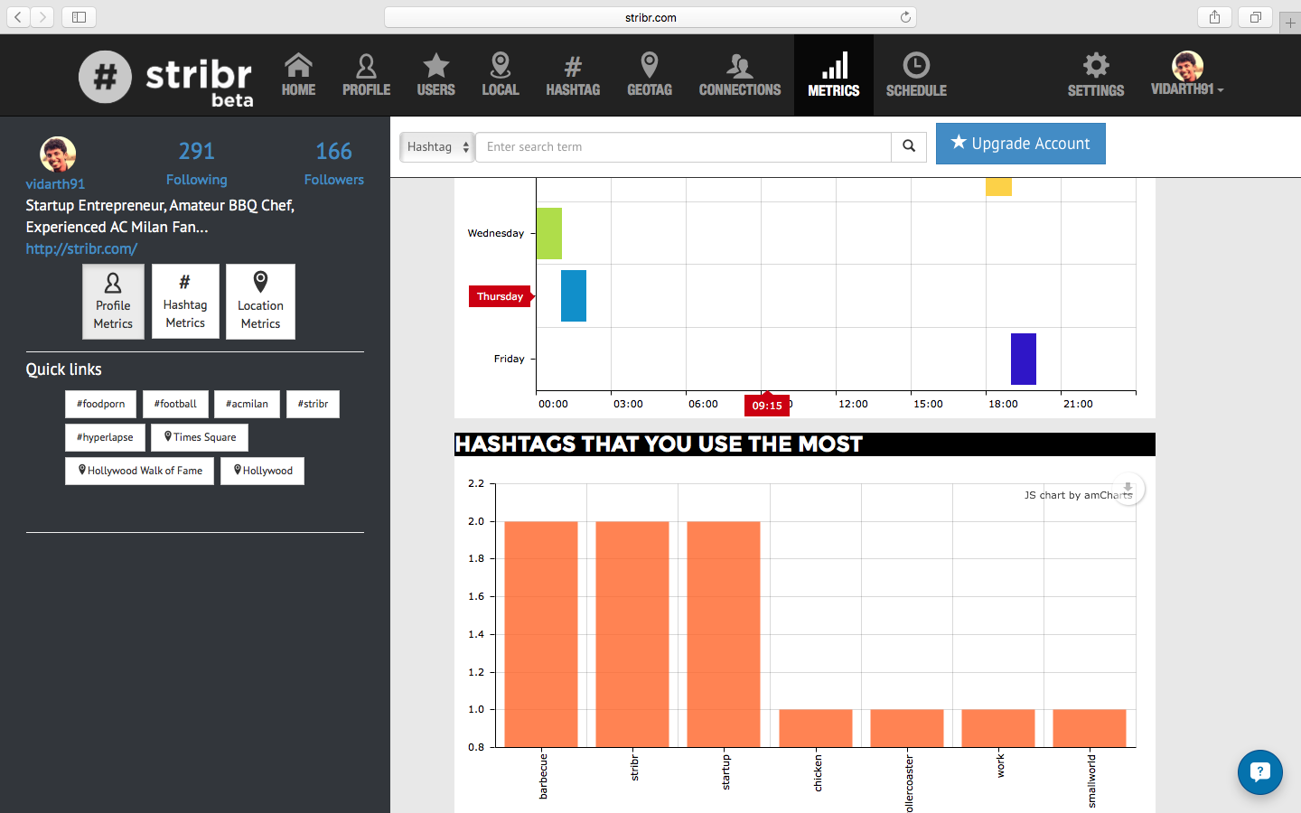Open the Home page from navbar
1301x813 pixels.
pyautogui.click(x=298, y=75)
